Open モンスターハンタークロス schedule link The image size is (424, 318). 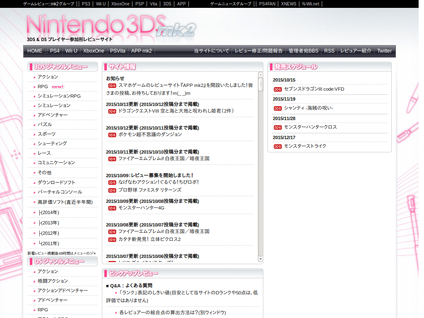tap(311, 127)
